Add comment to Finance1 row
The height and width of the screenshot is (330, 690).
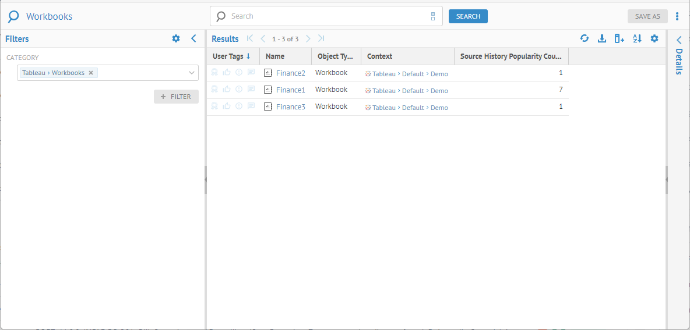(x=251, y=89)
